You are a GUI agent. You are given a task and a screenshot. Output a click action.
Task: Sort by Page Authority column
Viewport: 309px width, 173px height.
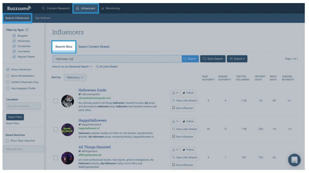click(208, 78)
